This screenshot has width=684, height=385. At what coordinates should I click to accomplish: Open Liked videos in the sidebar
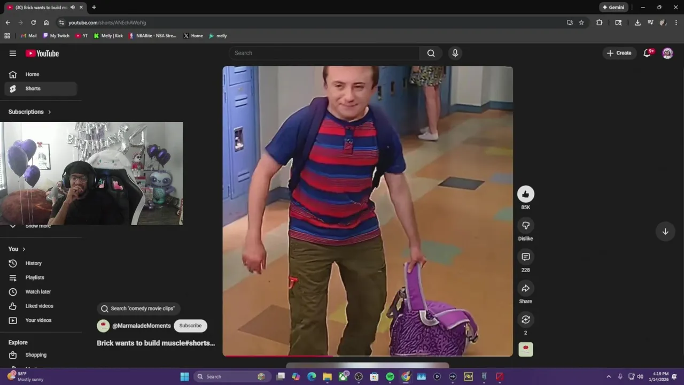[41, 306]
